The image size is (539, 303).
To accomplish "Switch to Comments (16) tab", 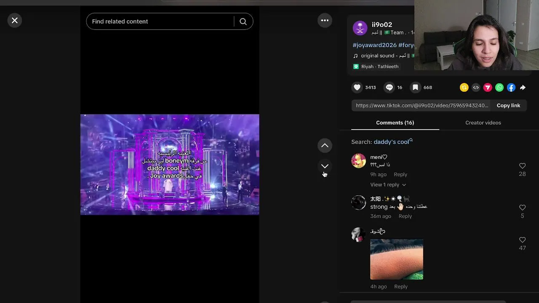I will [395, 122].
